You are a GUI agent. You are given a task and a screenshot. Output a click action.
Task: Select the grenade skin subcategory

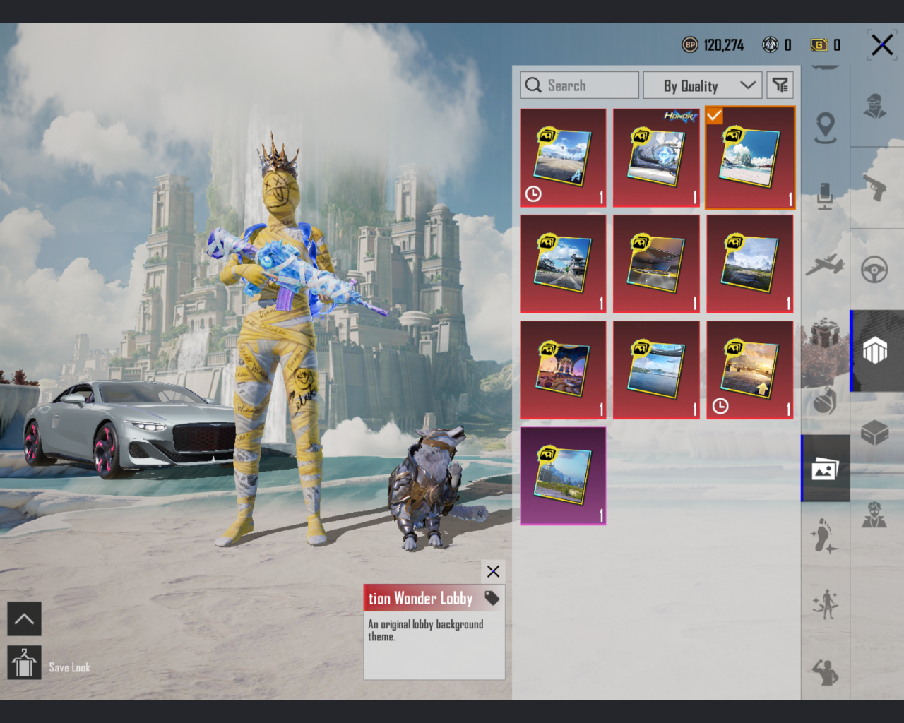(825, 400)
